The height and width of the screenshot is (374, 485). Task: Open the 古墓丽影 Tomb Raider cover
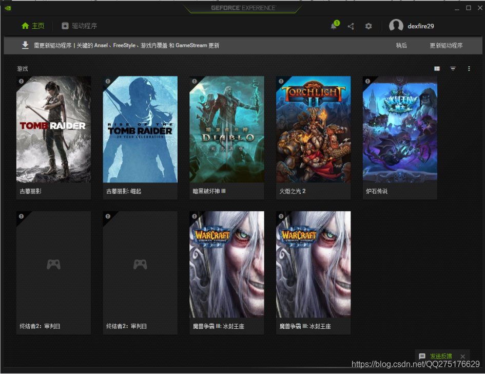pyautogui.click(x=53, y=129)
